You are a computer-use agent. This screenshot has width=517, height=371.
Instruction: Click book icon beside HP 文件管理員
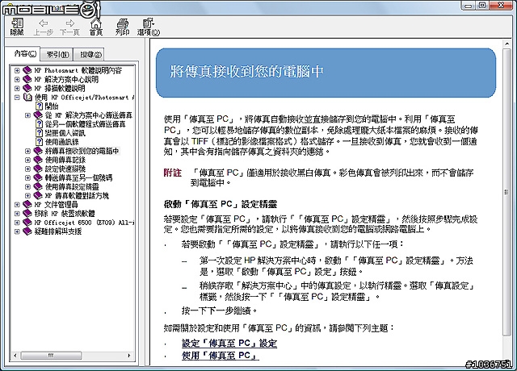click(27, 204)
